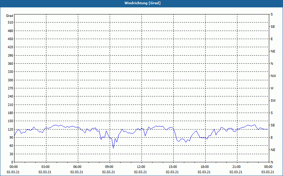Select the 180 y-axis value
The width and height of the screenshot is (283, 176).
[x=11, y=113]
